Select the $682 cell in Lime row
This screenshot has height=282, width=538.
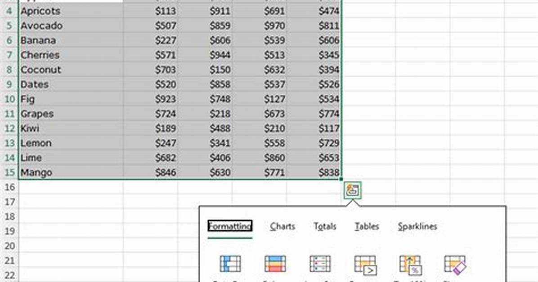151,158
